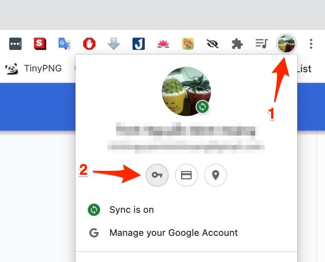The width and height of the screenshot is (325, 262).
Task: Click the red S extension icon
Action: [x=40, y=43]
